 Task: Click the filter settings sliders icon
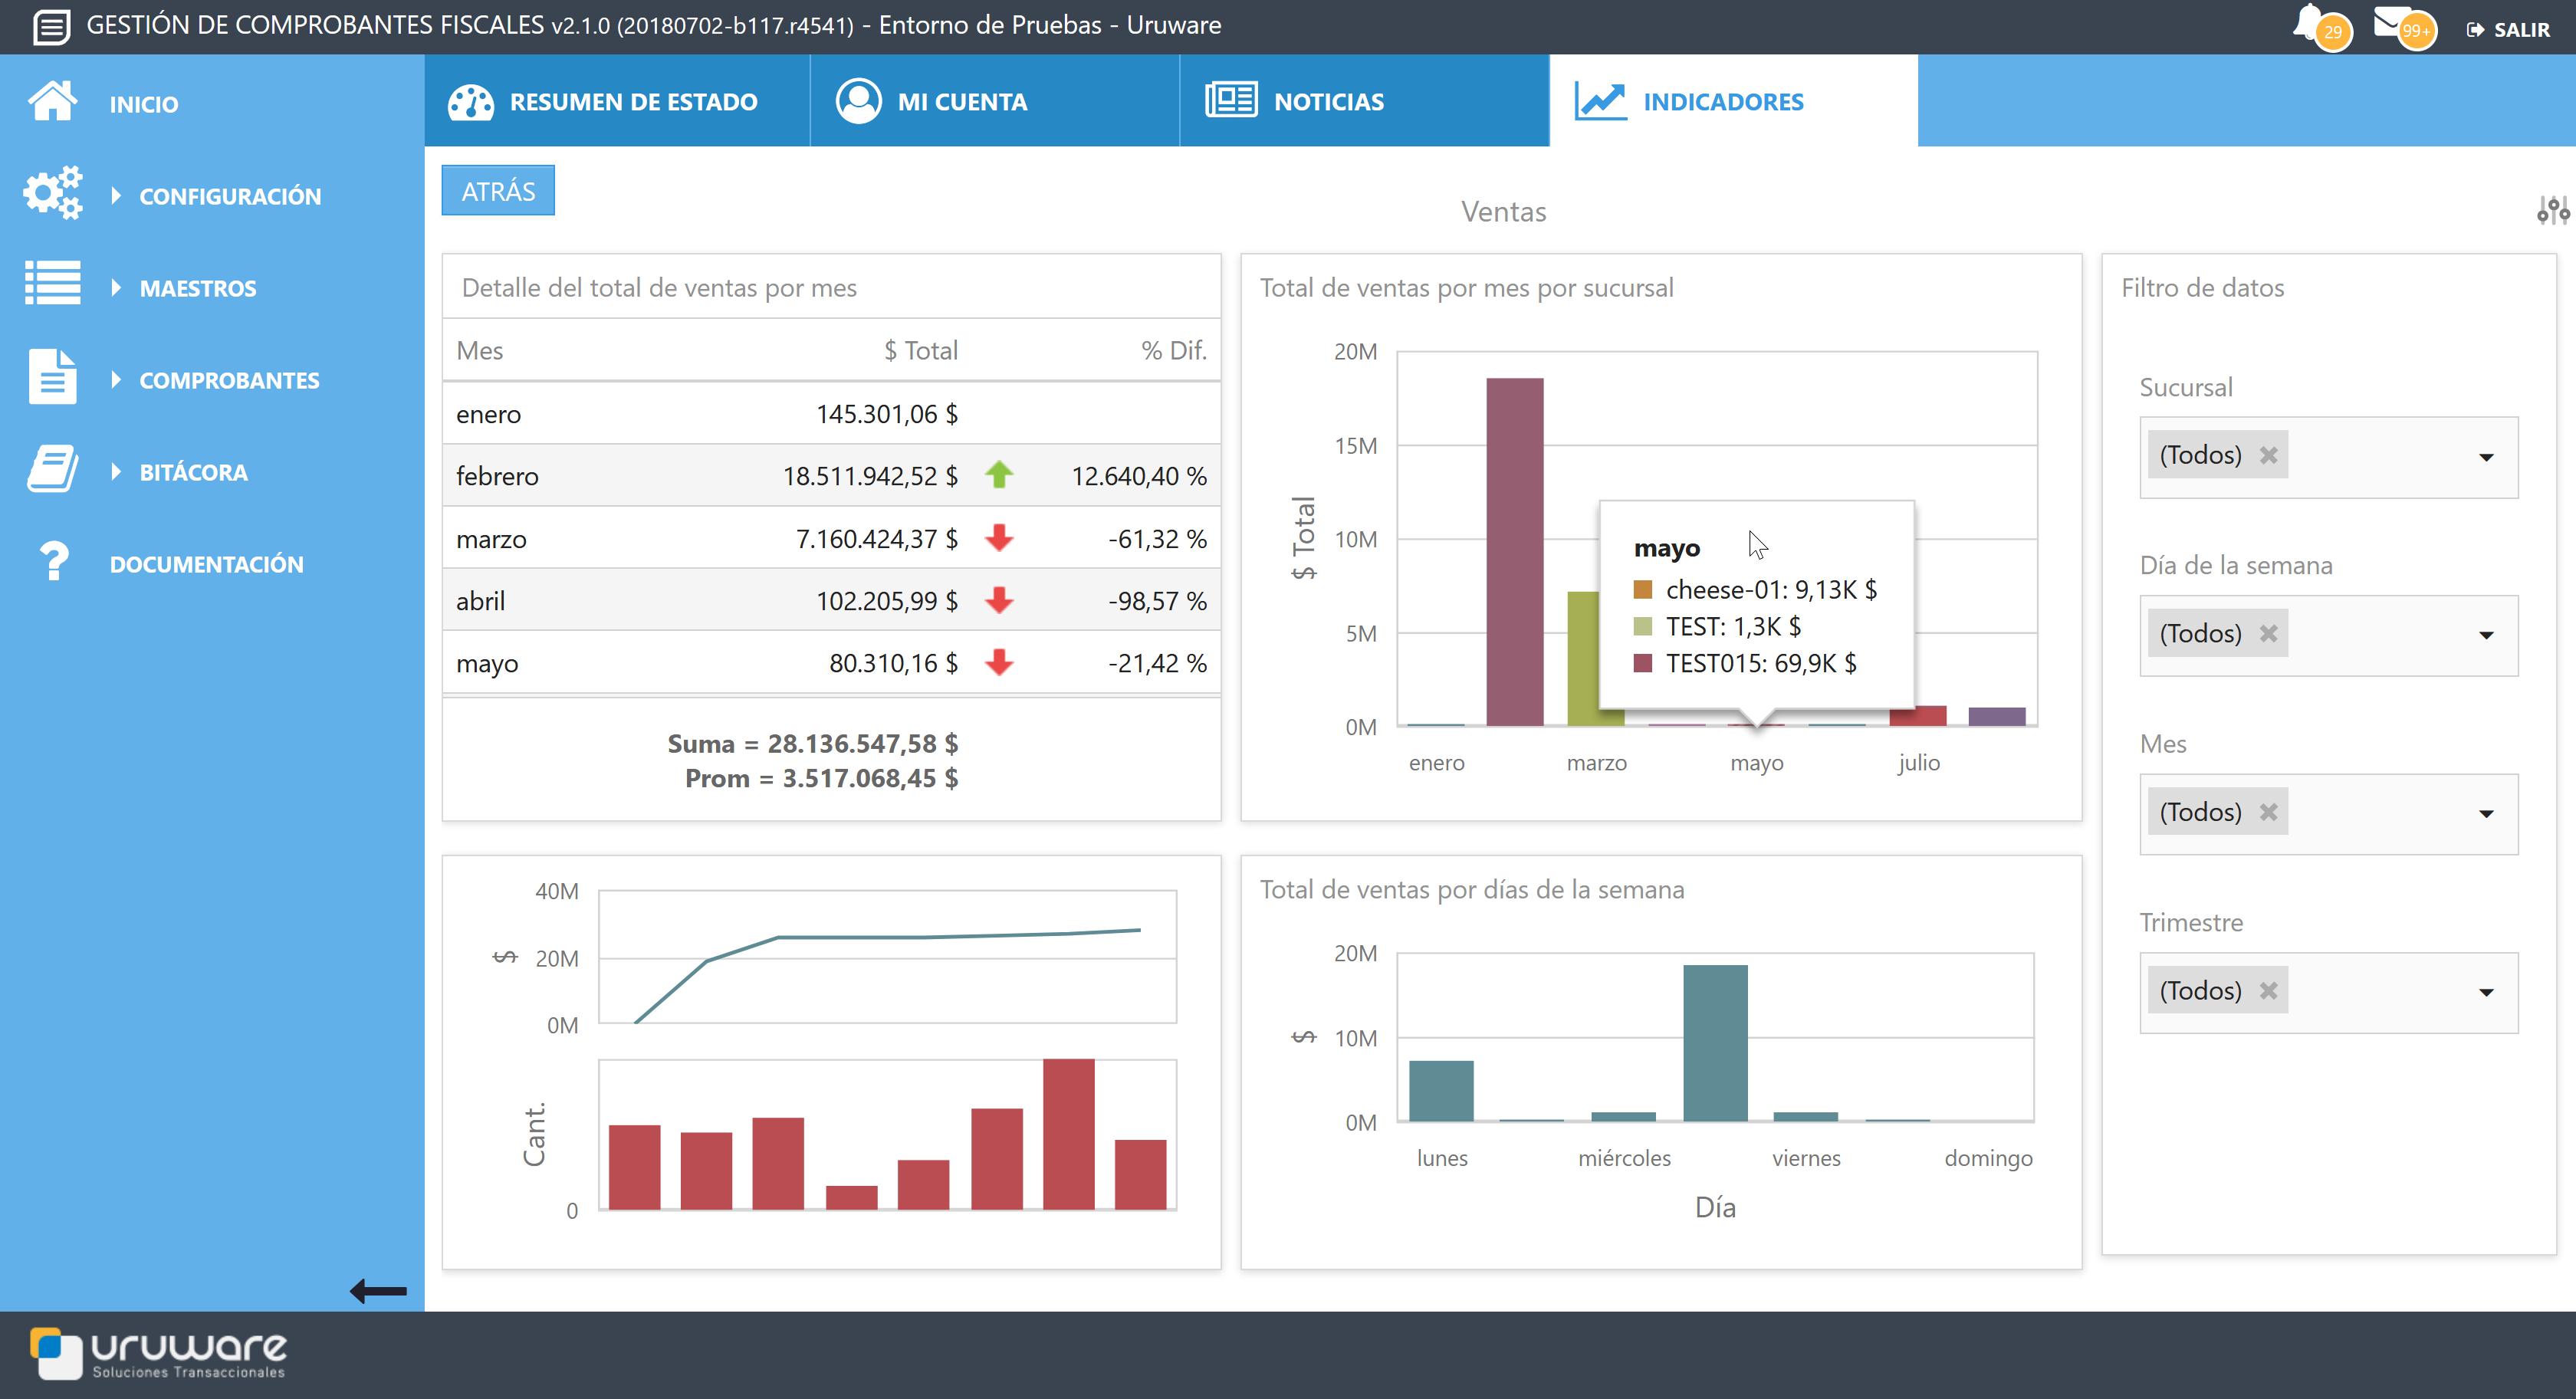click(x=2552, y=210)
